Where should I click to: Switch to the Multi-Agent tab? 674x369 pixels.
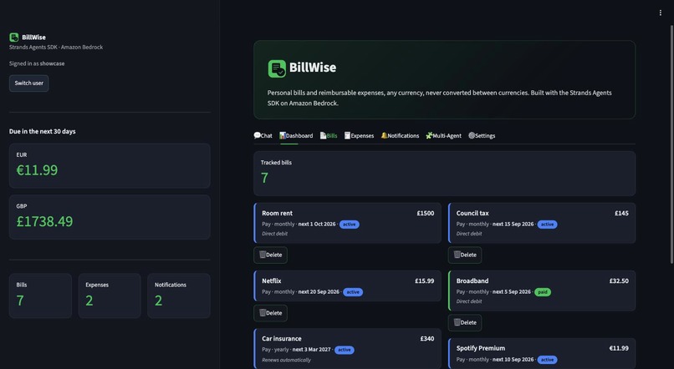(x=443, y=135)
